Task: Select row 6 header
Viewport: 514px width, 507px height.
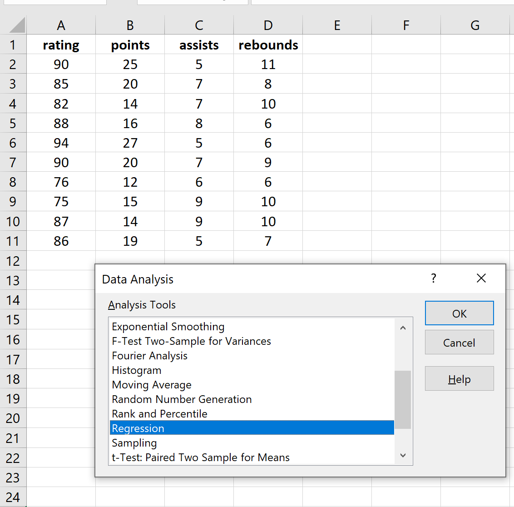Action: [13, 143]
